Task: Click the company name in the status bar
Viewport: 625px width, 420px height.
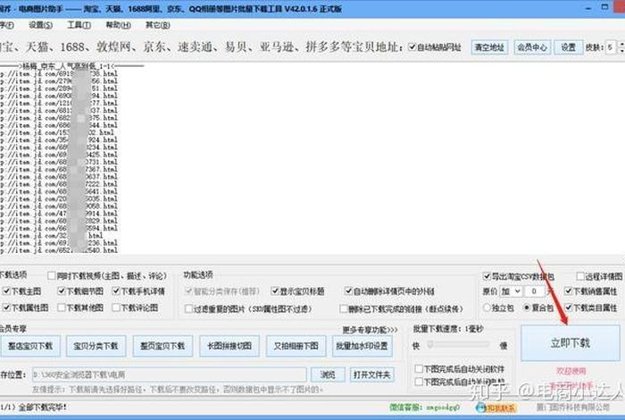Action: tap(572, 407)
